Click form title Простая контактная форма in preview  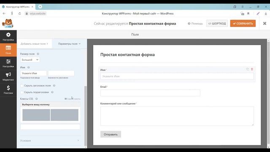tap(127, 54)
